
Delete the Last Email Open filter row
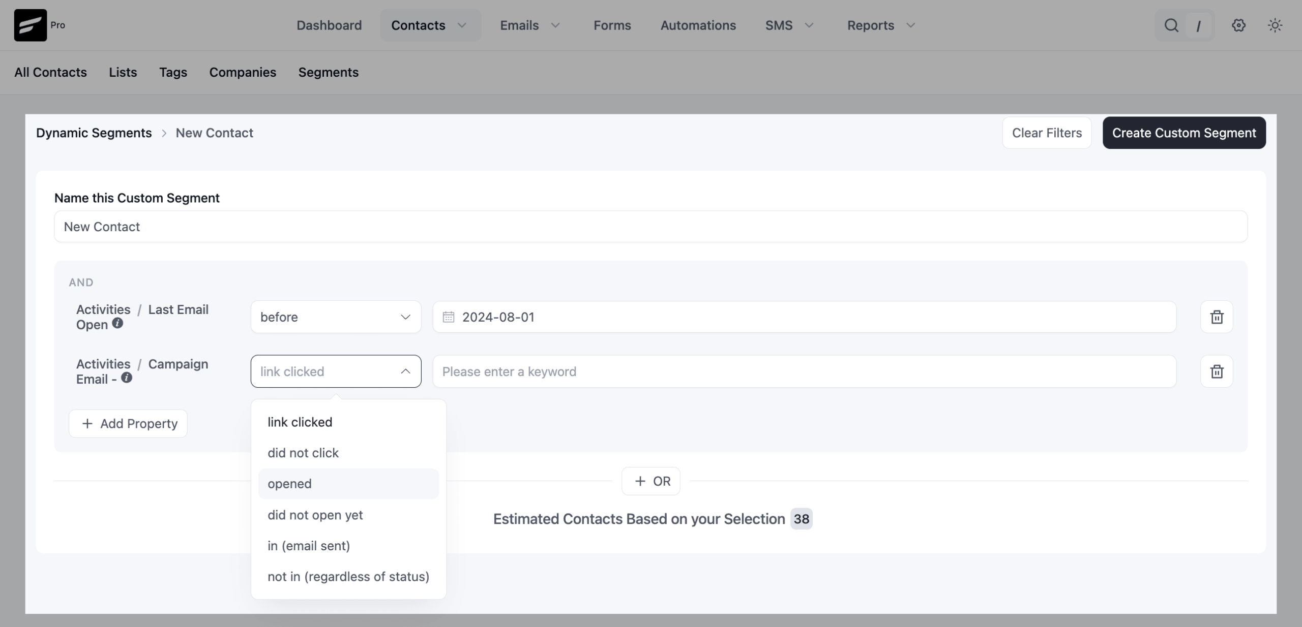click(1217, 317)
